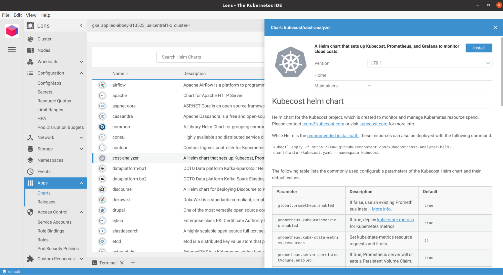This screenshot has width=503, height=275.
Task: Click the airflow chart icon
Action: point(102,85)
